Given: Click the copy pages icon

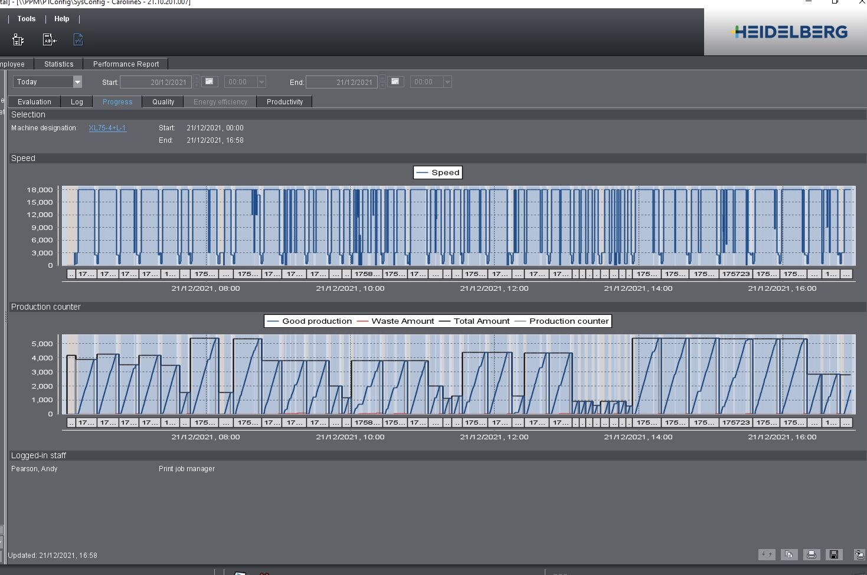Looking at the screenshot, I should (x=789, y=554).
